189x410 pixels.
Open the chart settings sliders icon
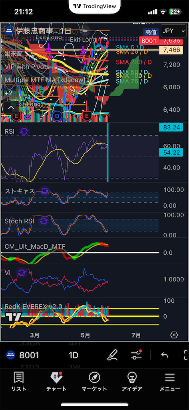pyautogui.click(x=136, y=355)
